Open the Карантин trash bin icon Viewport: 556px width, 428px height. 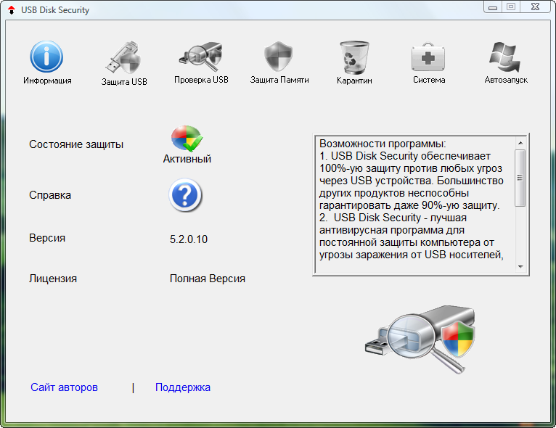(354, 57)
